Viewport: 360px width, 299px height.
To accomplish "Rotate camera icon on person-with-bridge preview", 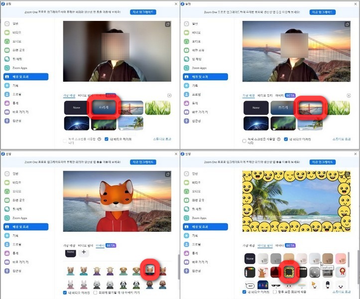I will 347,24.
